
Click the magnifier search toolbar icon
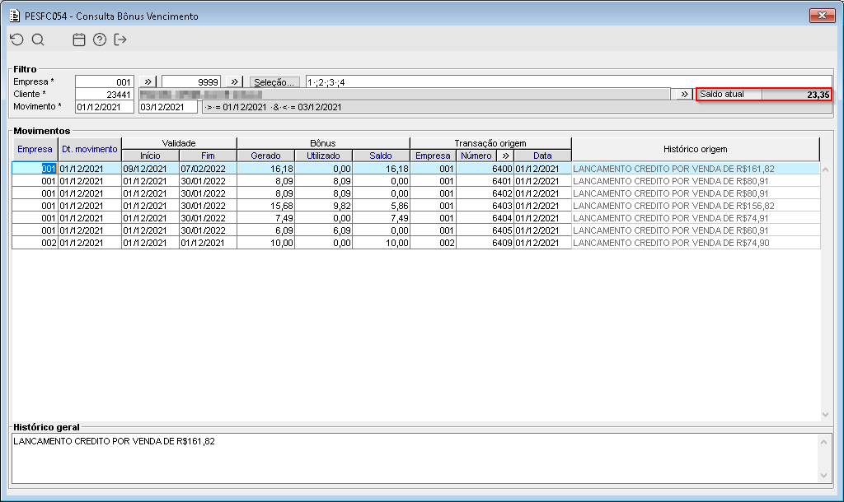[x=38, y=40]
